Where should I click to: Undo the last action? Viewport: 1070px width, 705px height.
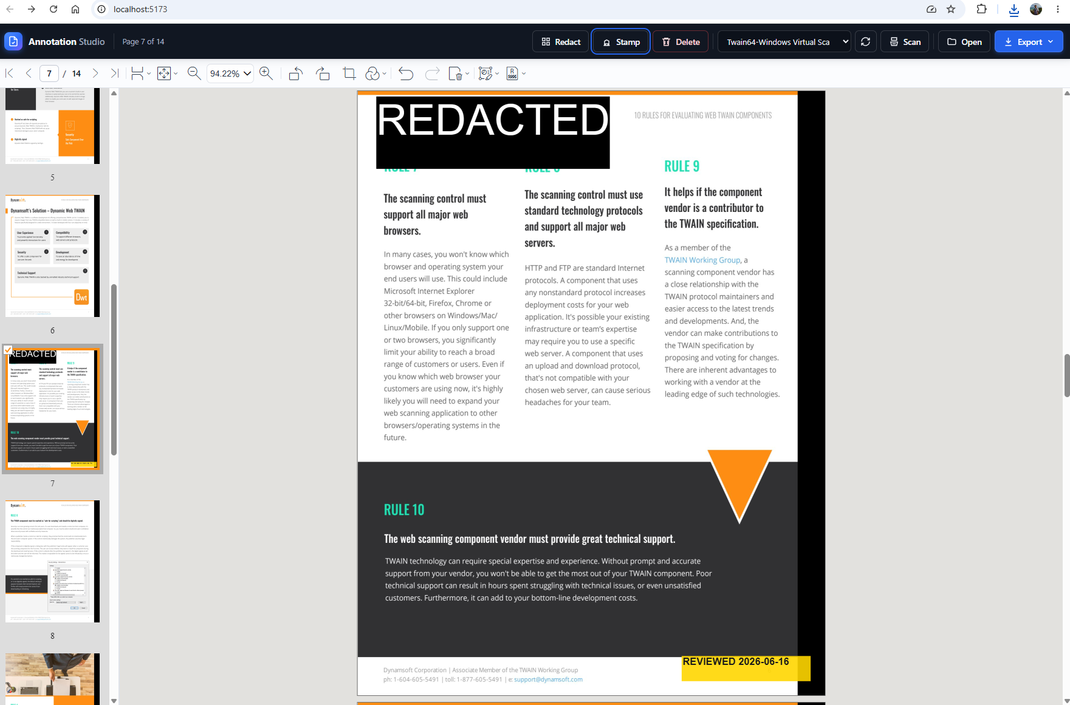(406, 73)
